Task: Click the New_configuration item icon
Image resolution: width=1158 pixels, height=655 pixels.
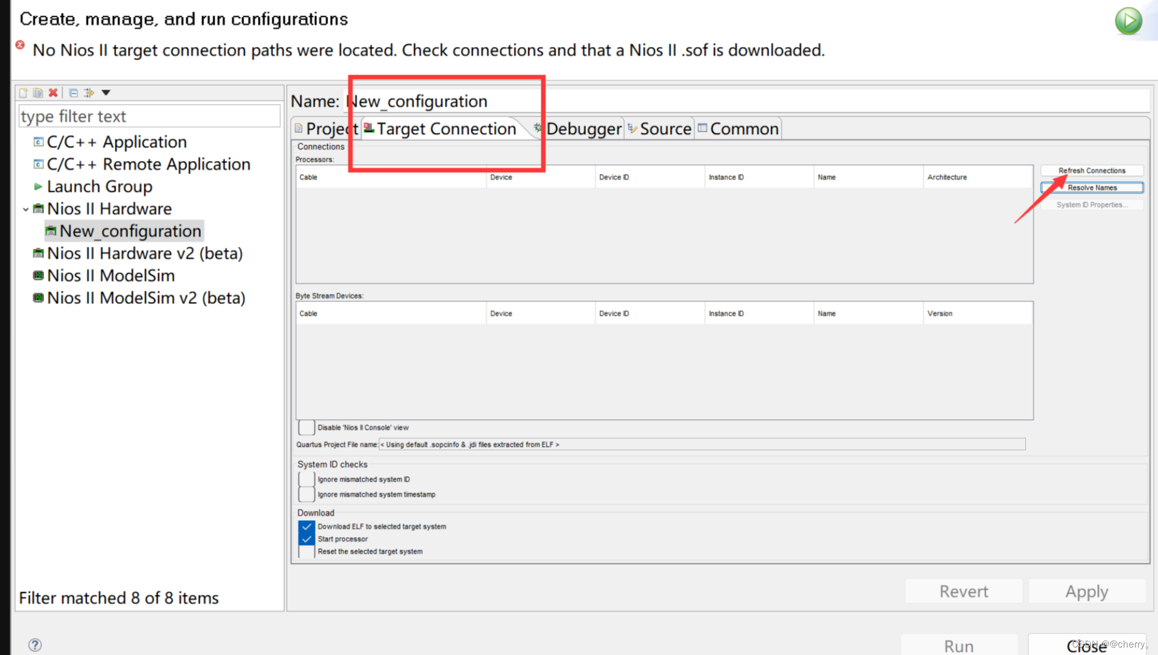Action: 51,231
